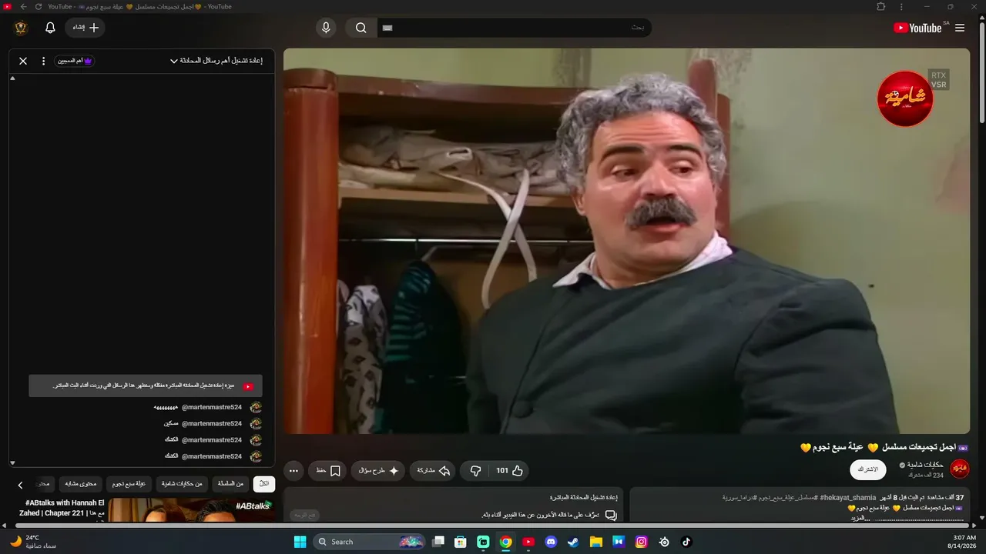Open Instagram from the taskbar
The image size is (986, 554).
(641, 542)
